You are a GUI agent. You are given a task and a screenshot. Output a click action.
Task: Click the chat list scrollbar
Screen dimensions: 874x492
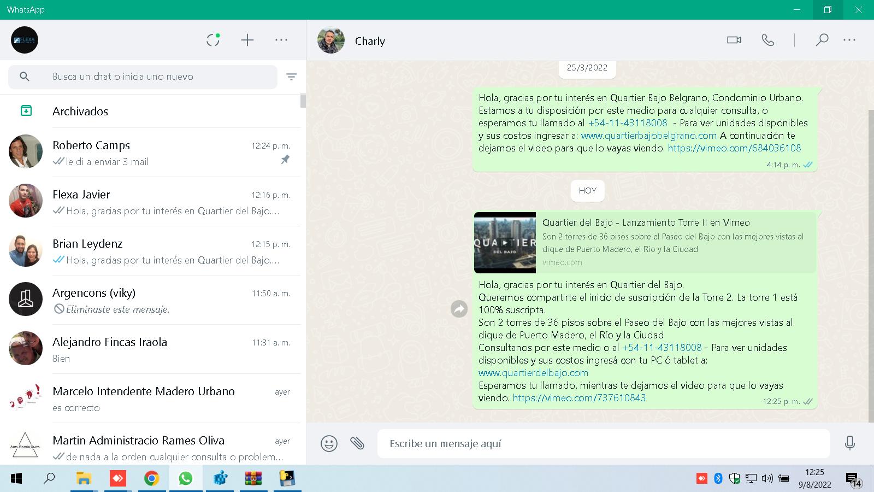click(x=303, y=101)
